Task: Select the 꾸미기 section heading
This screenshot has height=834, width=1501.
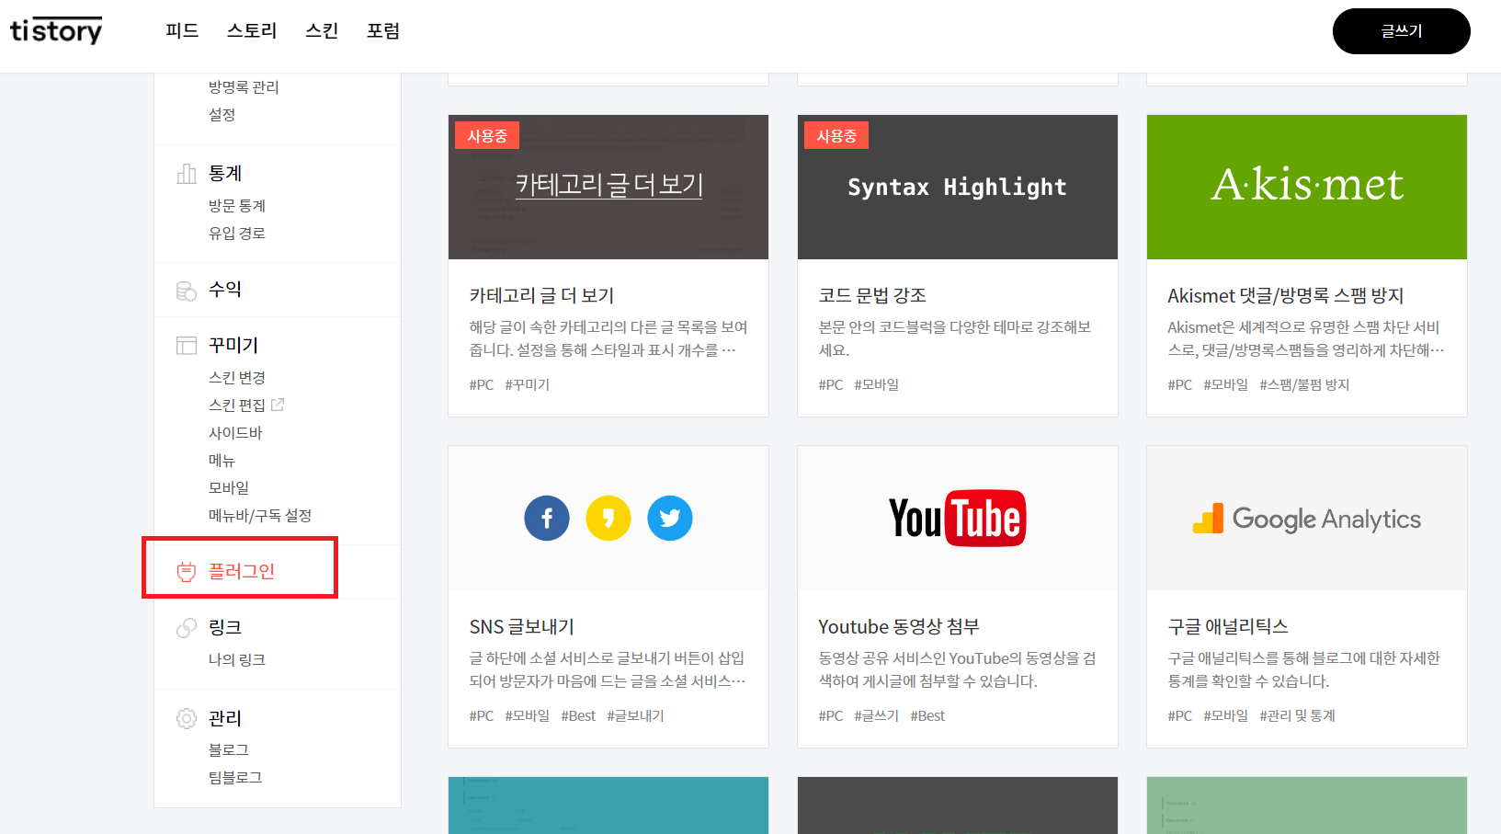Action: click(x=233, y=346)
